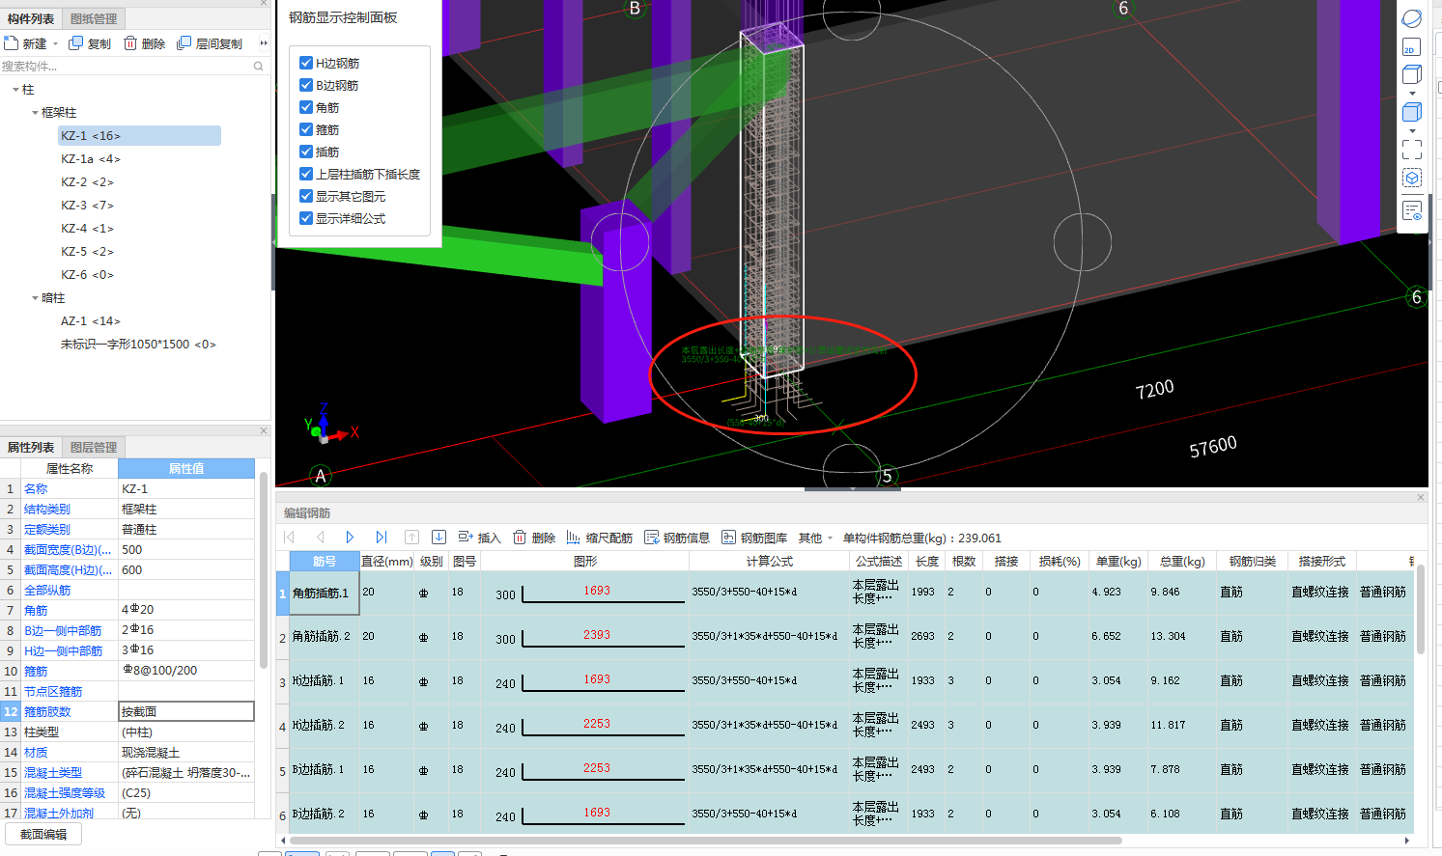Switch to 图层管理 tab
1442x856 pixels.
(x=94, y=447)
